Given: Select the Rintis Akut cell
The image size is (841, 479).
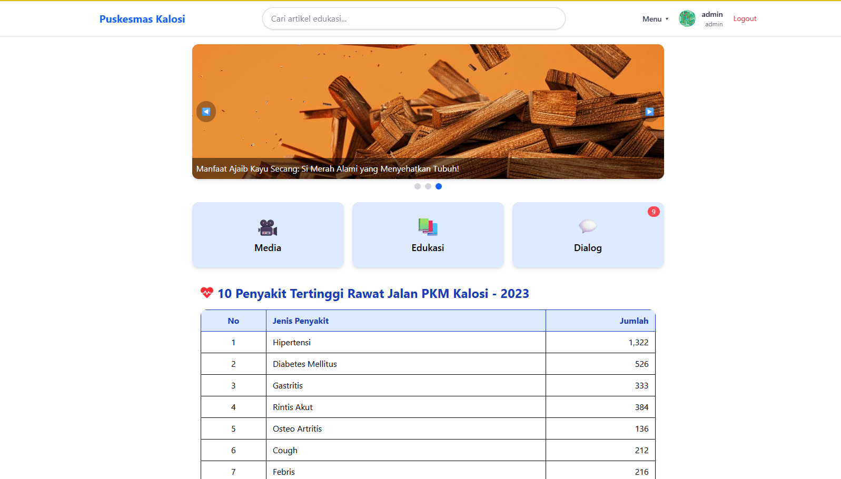Looking at the screenshot, I should (x=406, y=407).
